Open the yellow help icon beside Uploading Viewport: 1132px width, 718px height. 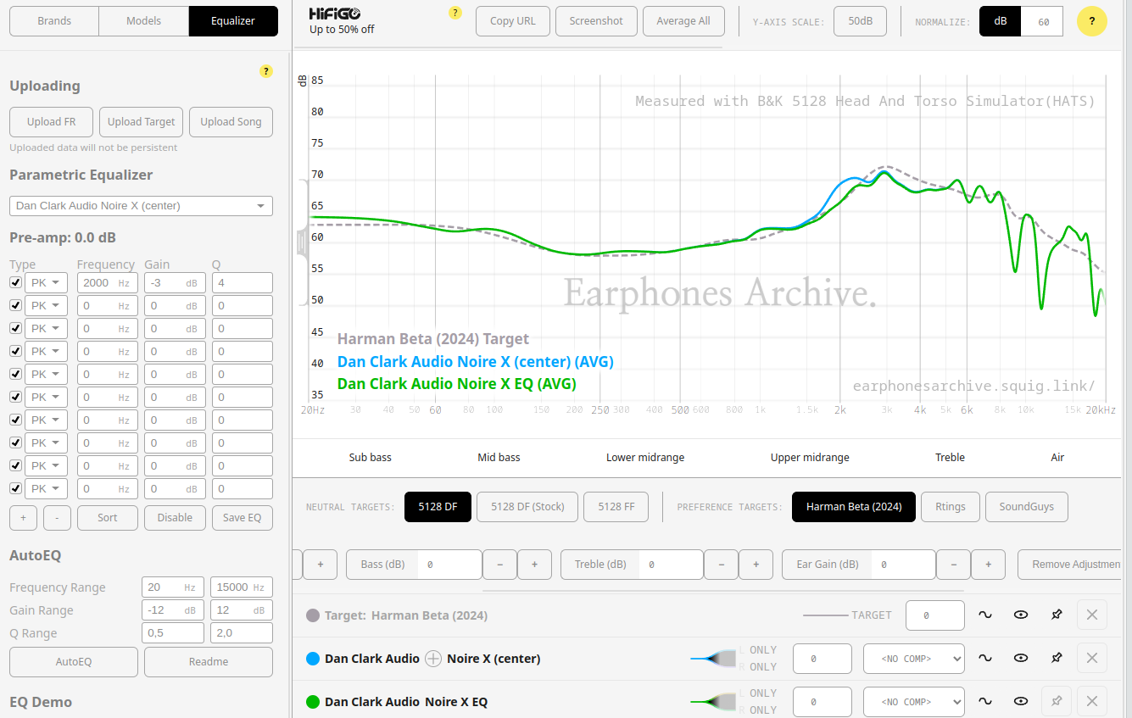click(266, 71)
